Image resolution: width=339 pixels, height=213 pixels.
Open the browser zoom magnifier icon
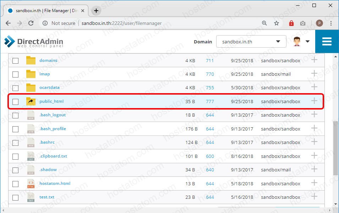(264, 23)
